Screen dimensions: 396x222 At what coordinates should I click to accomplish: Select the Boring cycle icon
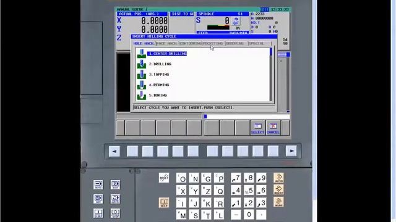pos(142,95)
